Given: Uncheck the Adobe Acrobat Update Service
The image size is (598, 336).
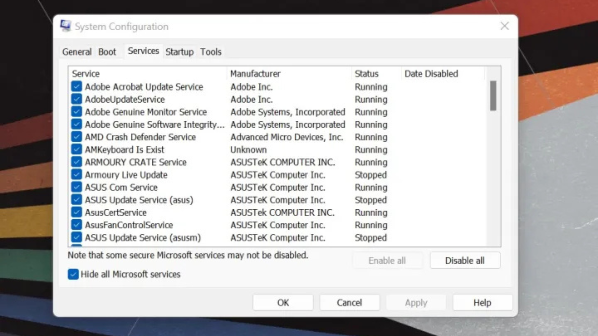Looking at the screenshot, I should [76, 87].
